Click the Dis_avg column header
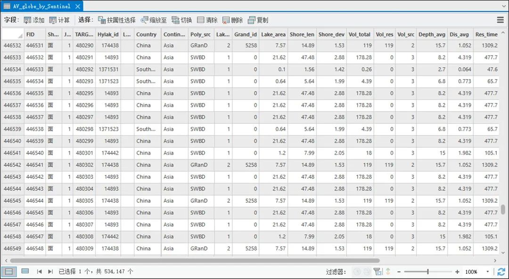The image size is (509, 279). (x=460, y=34)
